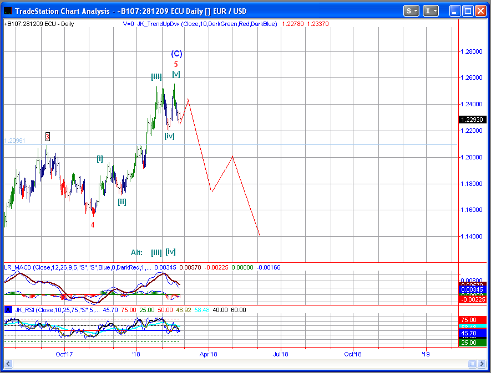
Task: Click the '19 date axis label
Action: click(x=426, y=354)
